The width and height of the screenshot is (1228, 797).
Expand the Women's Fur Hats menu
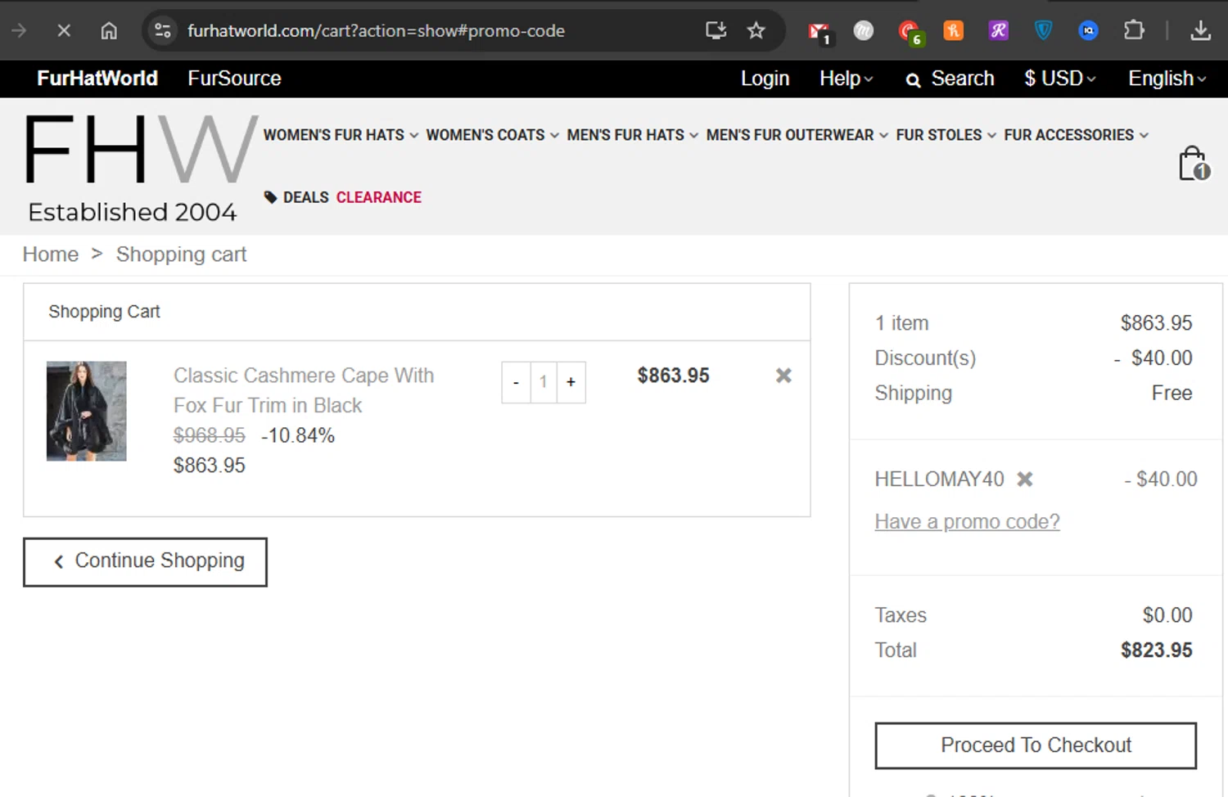pos(341,135)
